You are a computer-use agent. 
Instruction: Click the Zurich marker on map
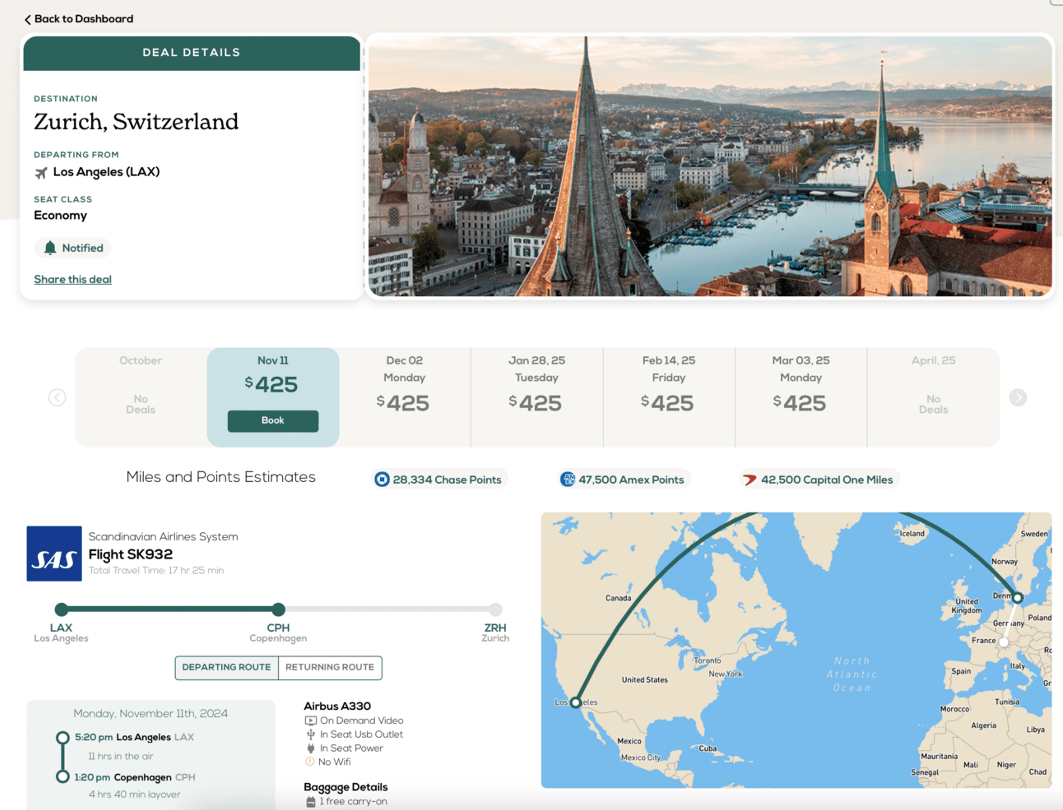click(1004, 642)
